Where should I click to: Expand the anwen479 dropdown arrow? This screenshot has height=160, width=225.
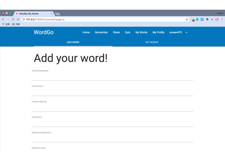(x=186, y=32)
